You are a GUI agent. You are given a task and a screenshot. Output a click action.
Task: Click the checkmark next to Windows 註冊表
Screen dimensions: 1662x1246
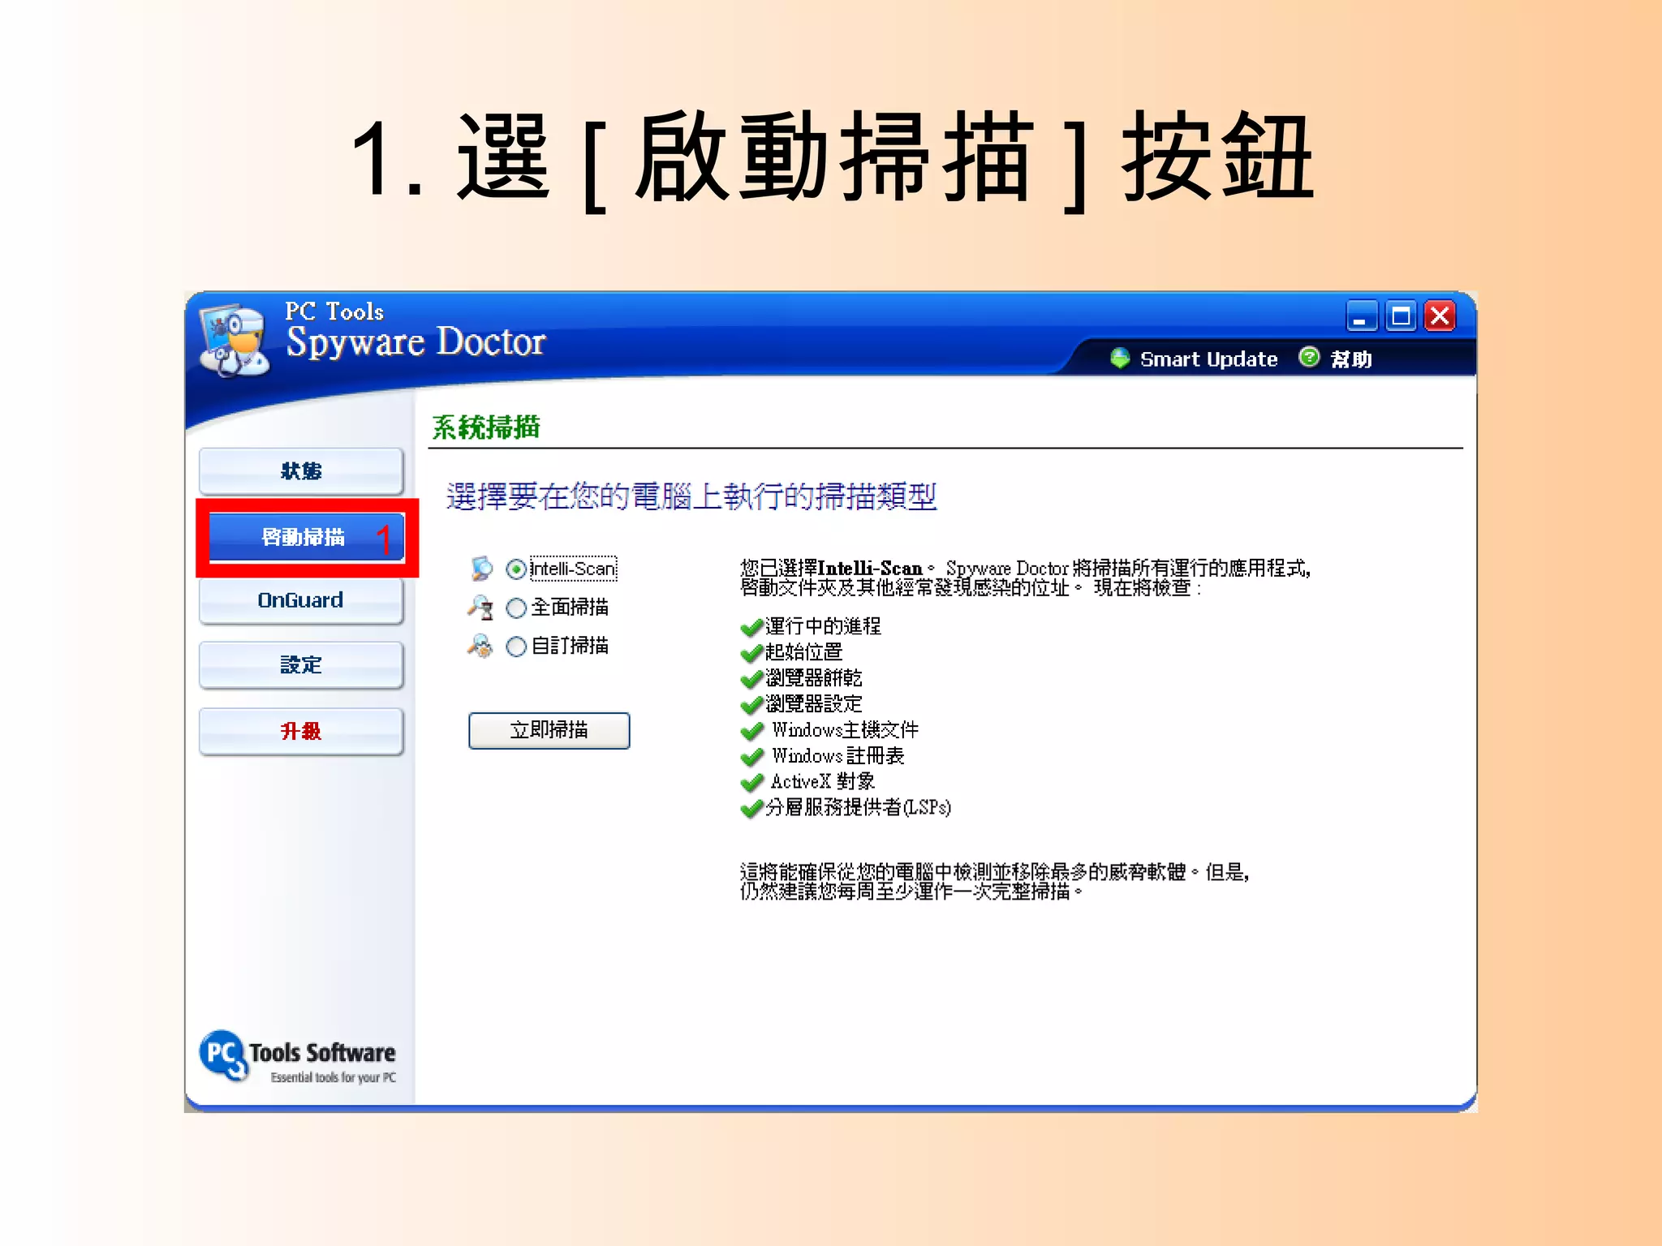[752, 757]
